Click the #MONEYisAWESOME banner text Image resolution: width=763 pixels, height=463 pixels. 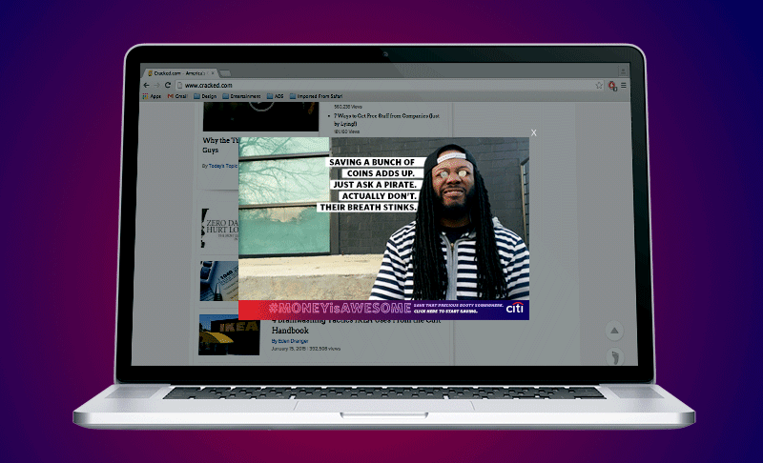pyautogui.click(x=340, y=308)
